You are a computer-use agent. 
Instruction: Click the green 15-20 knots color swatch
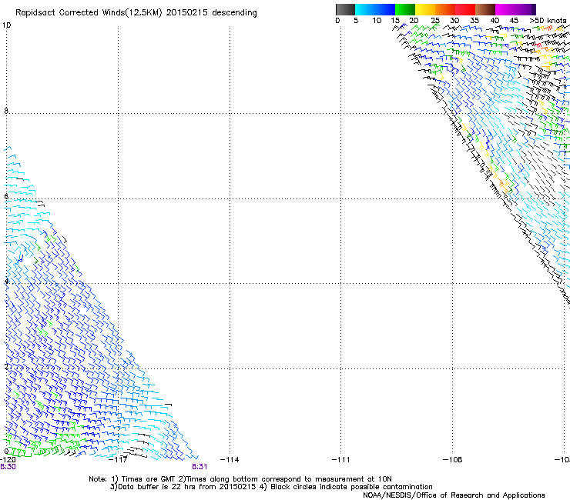(x=405, y=9)
